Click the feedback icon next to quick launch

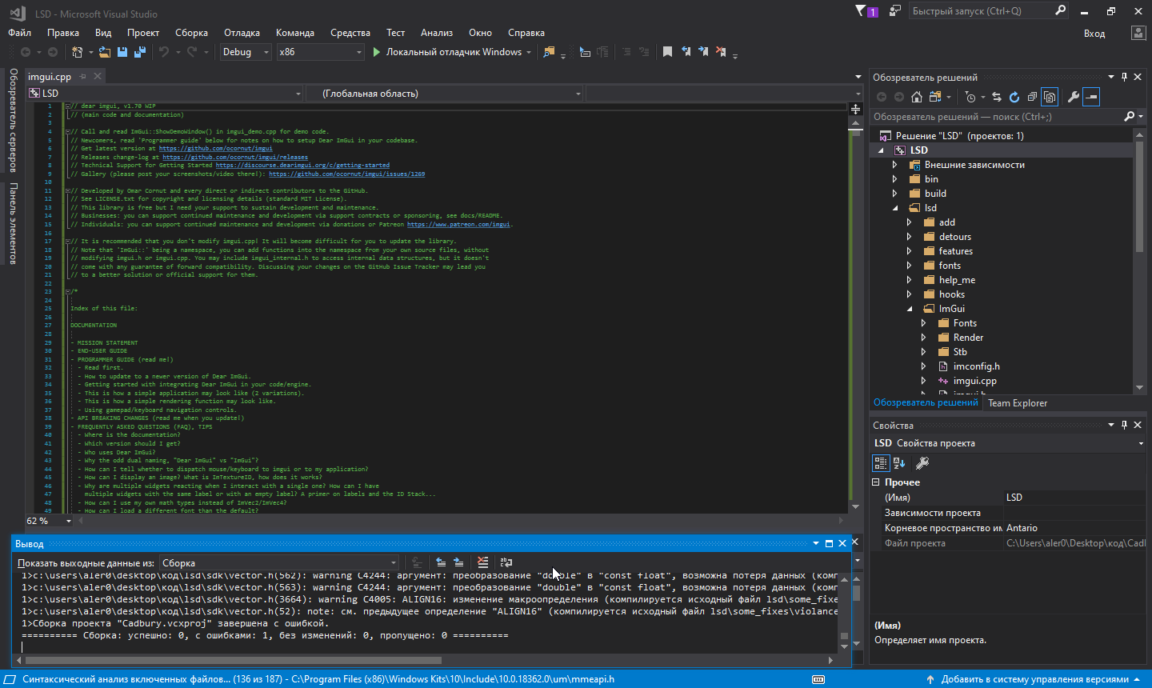tap(895, 11)
